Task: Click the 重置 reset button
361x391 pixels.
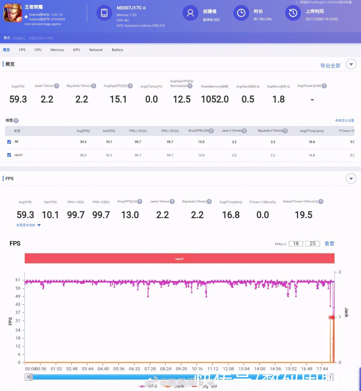Action: point(329,244)
